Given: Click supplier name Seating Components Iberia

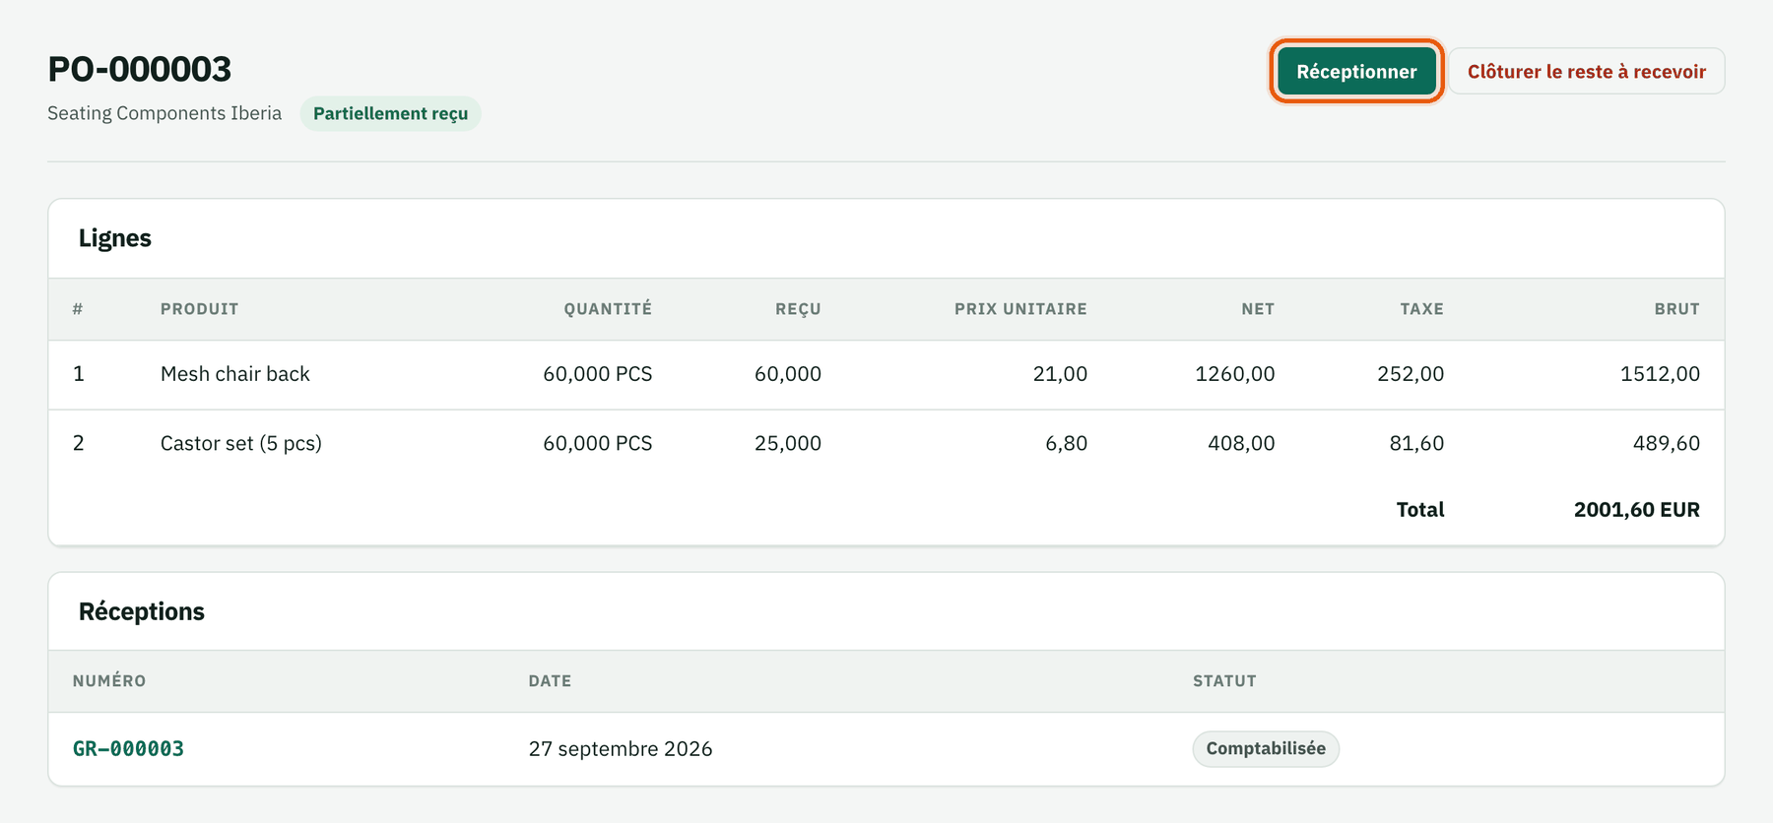Looking at the screenshot, I should [164, 113].
